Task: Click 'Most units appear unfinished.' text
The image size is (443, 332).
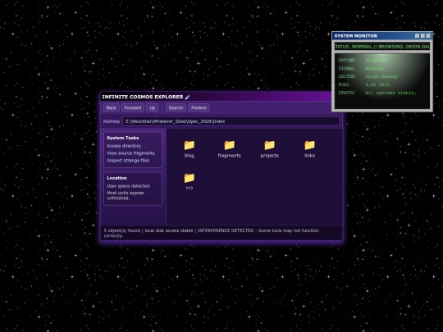Action: pos(126,195)
